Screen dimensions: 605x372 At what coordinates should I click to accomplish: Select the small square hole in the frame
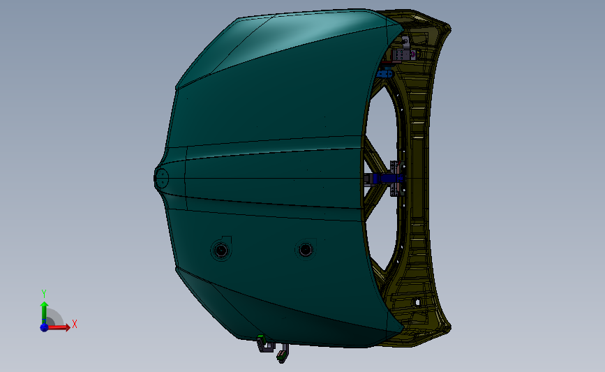point(417,302)
